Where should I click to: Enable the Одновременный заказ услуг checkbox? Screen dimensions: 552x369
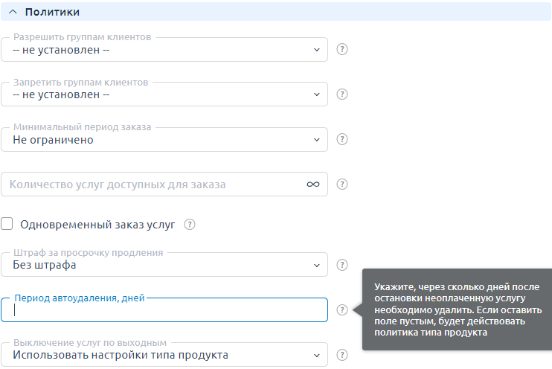pos(8,224)
